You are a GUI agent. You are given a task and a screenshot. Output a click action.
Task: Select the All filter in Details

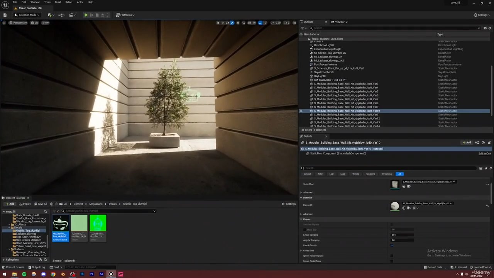(399, 174)
